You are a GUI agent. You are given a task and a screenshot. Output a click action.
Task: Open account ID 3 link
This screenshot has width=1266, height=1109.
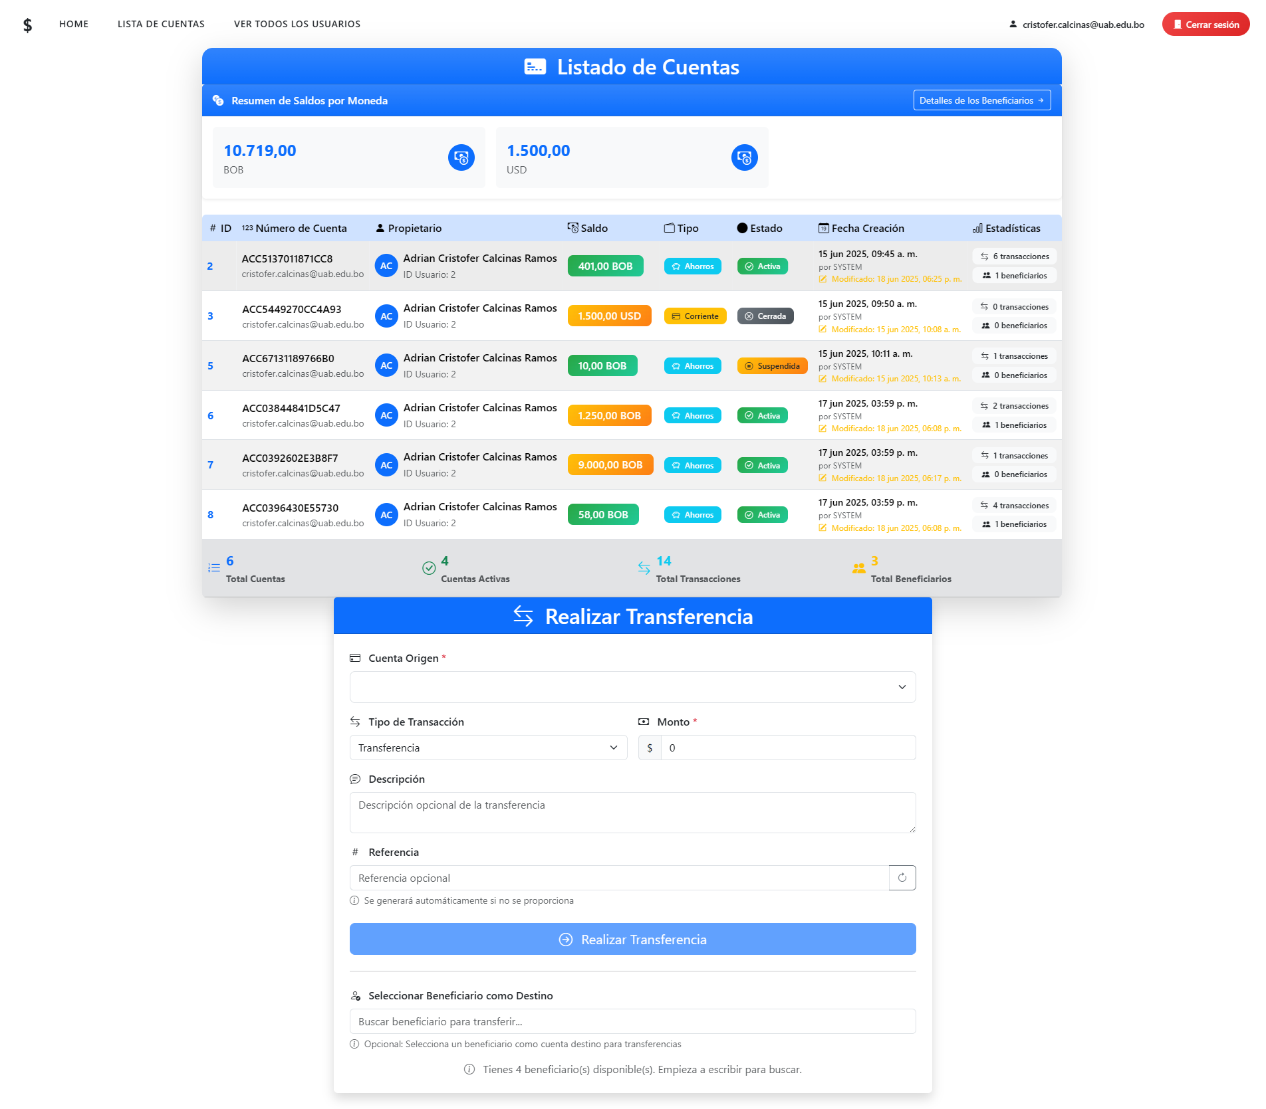point(210,316)
